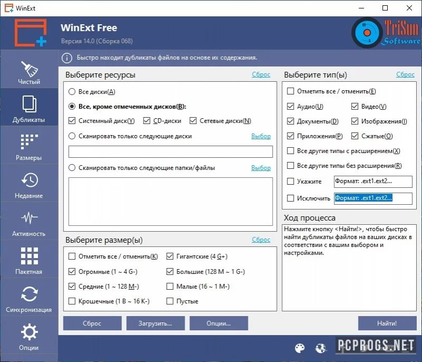Viewport: 422px width, 362px height.
Task: Select Сканировать только следующие диски radio
Action: pos(72,136)
